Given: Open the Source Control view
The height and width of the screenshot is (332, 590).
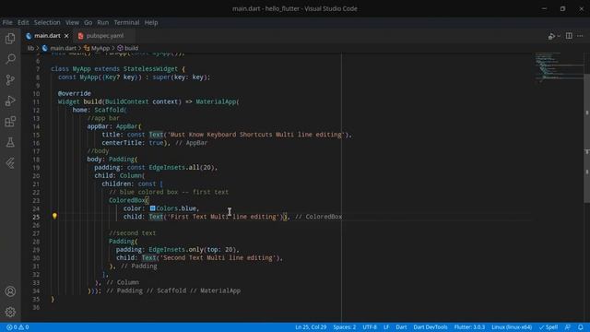Looking at the screenshot, I should [10, 80].
